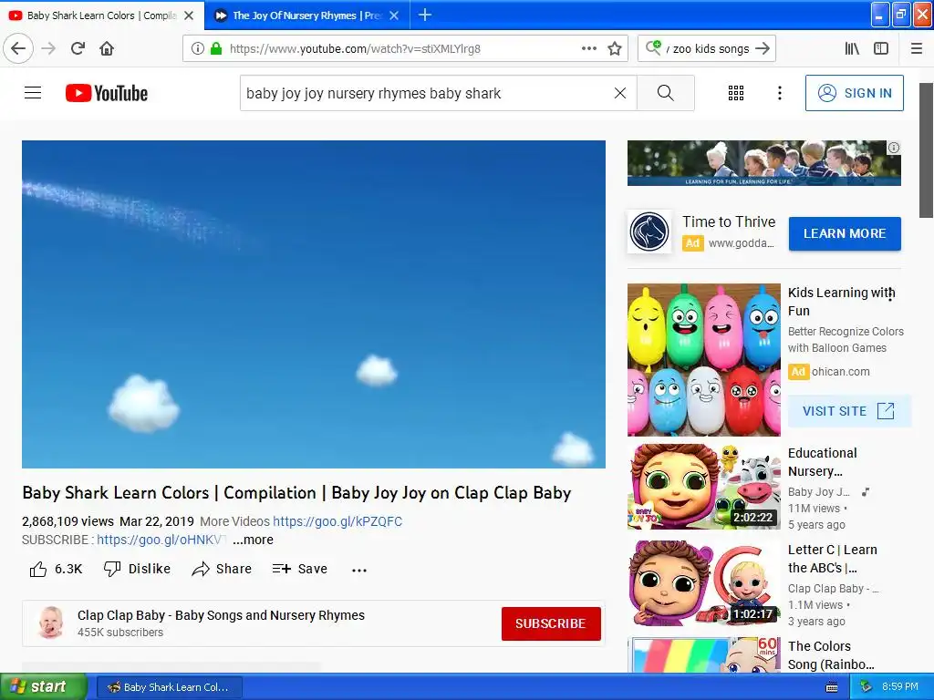Open the Windows start menu
934x700 pixels.
point(44,686)
